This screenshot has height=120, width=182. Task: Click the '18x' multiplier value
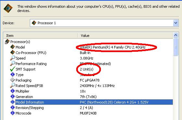(83, 91)
